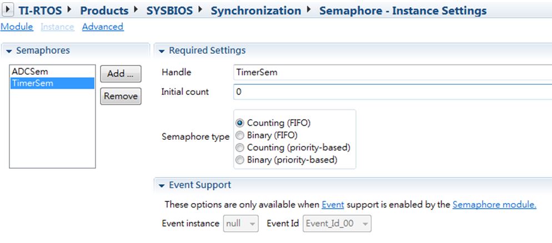Choose Counting (priority-based) radio option
Viewport: 552px width, 243px height.
click(x=240, y=148)
